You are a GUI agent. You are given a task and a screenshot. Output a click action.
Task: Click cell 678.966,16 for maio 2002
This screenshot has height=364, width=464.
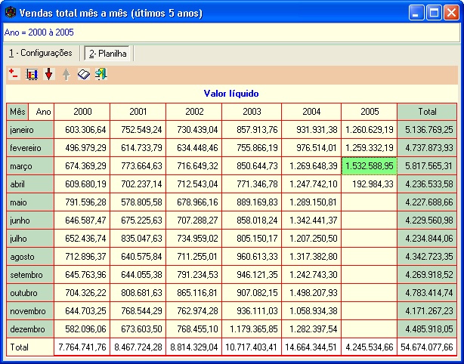coord(194,202)
